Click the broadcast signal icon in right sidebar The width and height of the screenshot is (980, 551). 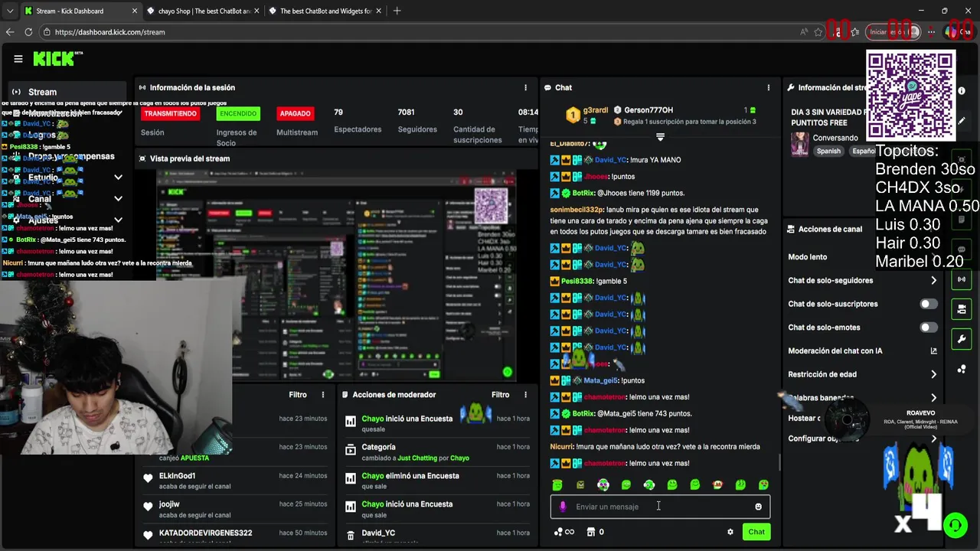(962, 279)
